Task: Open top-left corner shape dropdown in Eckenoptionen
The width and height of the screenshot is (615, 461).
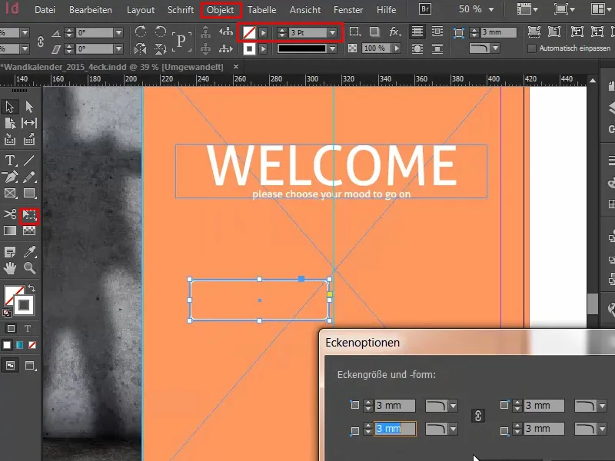Action: (453, 406)
